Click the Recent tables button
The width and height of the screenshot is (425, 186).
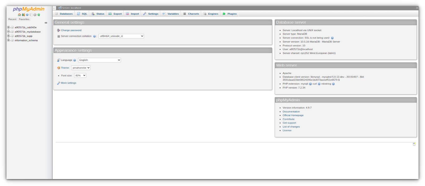[x=12, y=19]
